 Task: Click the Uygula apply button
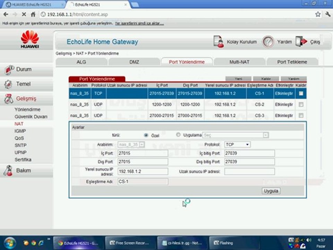coord(271,191)
